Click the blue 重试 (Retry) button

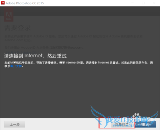146,124
